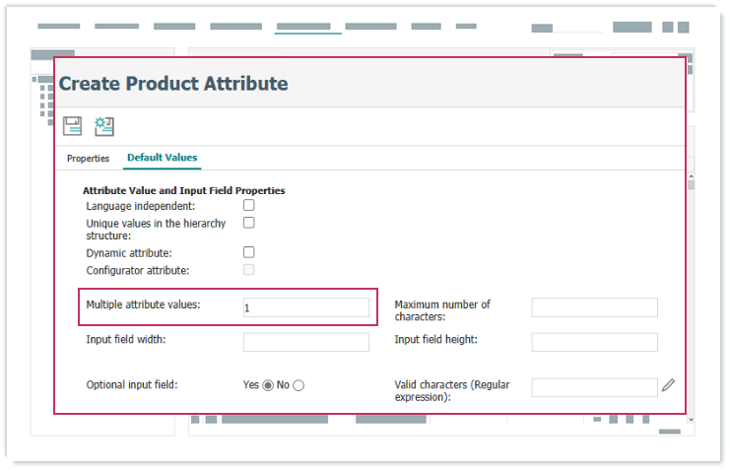Viewport: 730px width, 471px height.
Task: Click the Save floppy disk icon
Action: pos(72,126)
